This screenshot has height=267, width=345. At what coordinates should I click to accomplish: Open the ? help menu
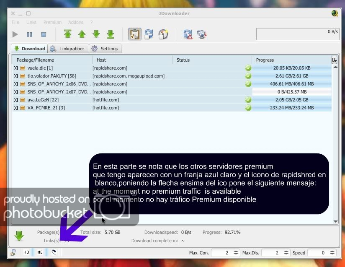[91, 22]
